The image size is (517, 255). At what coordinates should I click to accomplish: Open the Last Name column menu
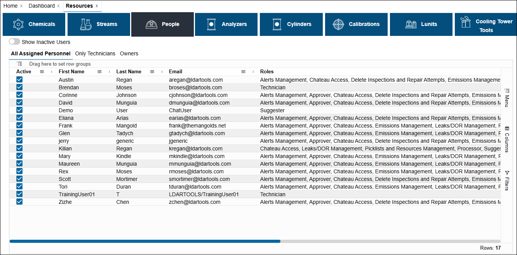click(x=152, y=71)
